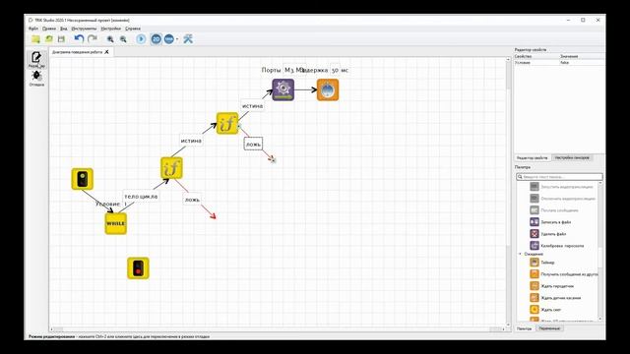Screen dimensions: 630x354
Task: Open the Настройки menu
Action: pyautogui.click(x=111, y=29)
